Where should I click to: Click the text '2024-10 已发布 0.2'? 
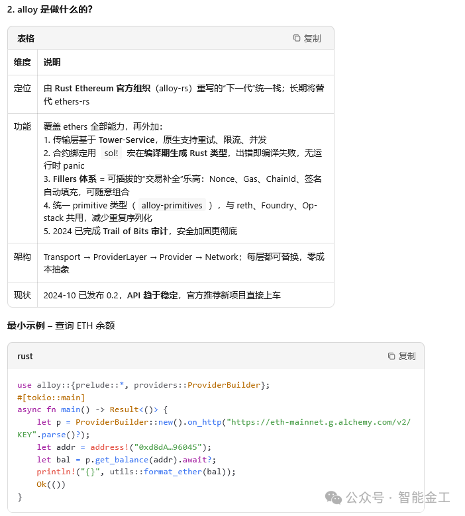click(x=81, y=295)
